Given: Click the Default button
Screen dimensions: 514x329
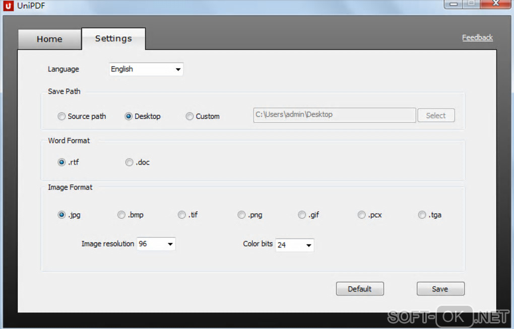Looking at the screenshot, I should [x=360, y=289].
